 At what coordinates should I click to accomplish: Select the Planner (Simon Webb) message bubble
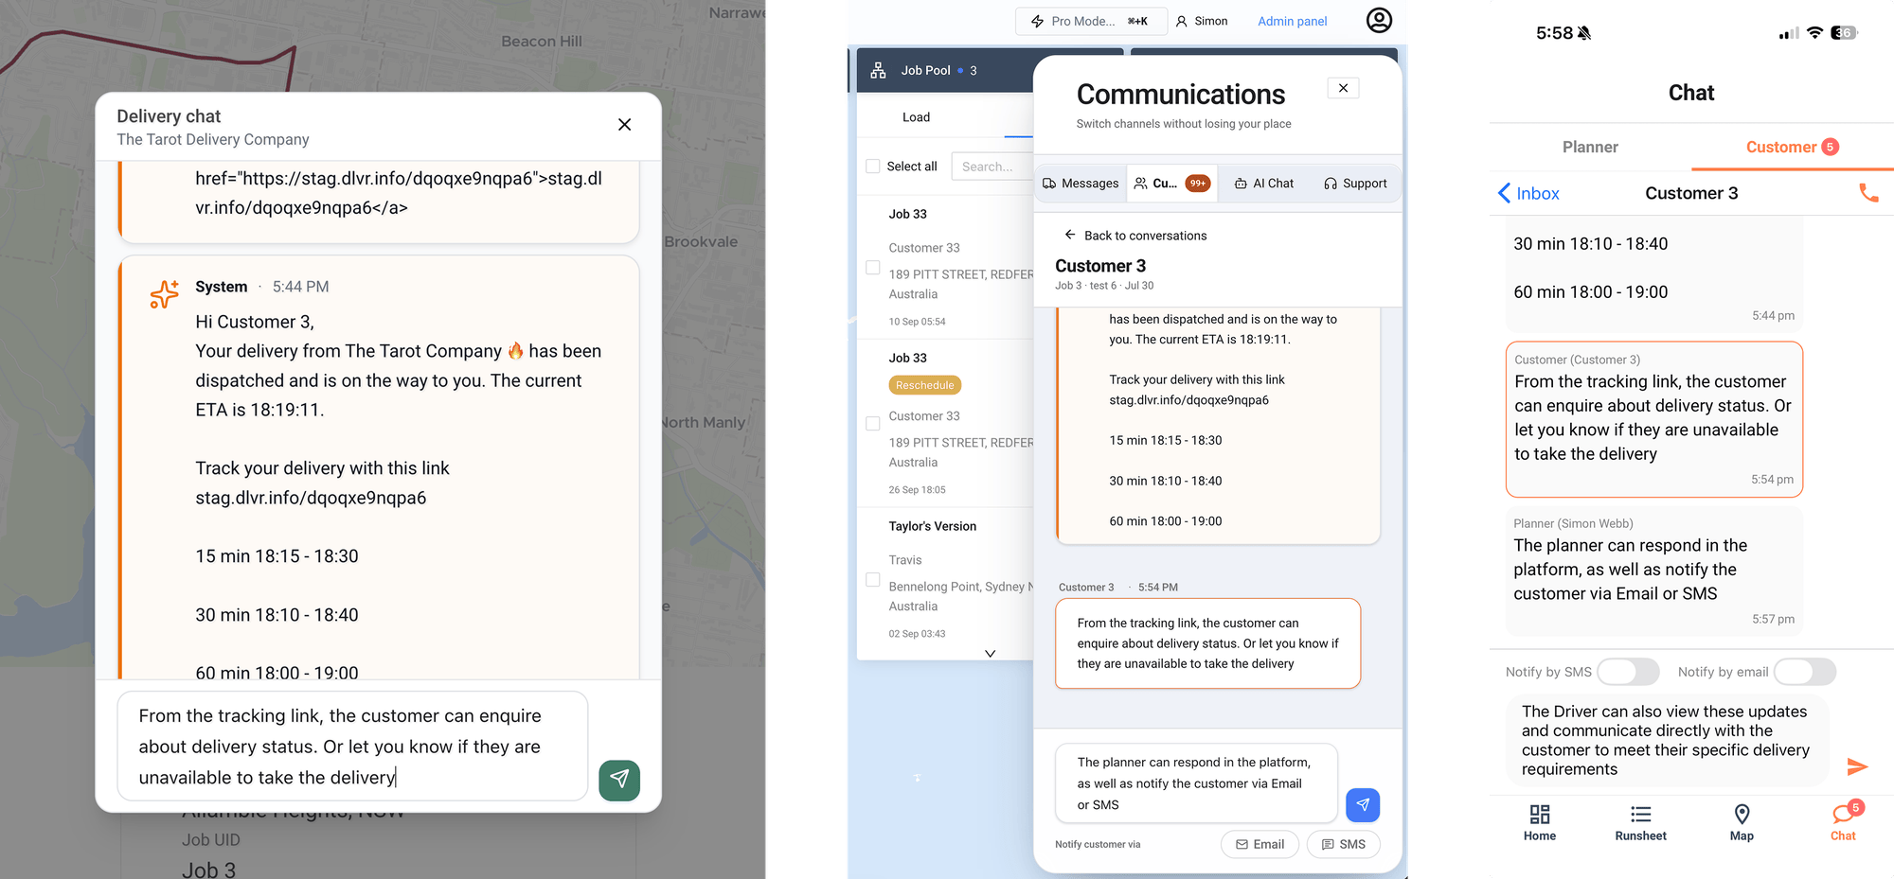click(x=1653, y=571)
